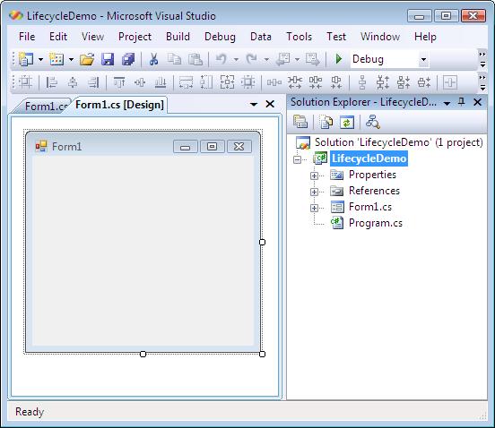This screenshot has height=428, width=495.
Task: Click Decrease Vertical Spacing icon
Action: point(404,82)
